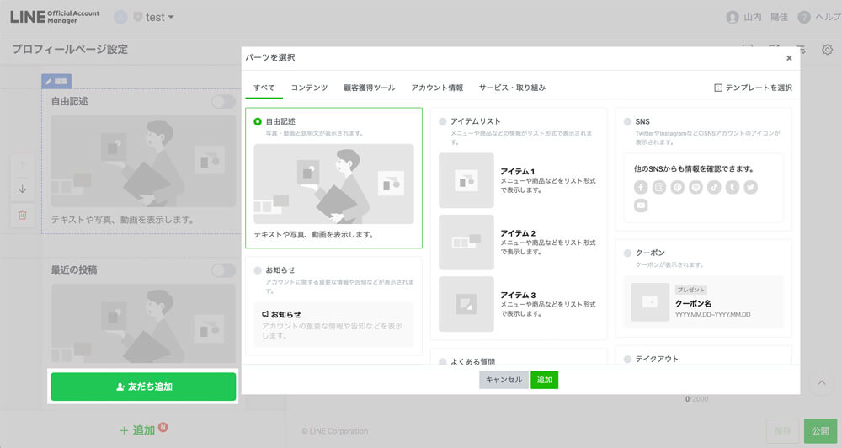The width and height of the screenshot is (842, 448).
Task: Switch to the 顧客獲得ツール tab
Action: [369, 88]
